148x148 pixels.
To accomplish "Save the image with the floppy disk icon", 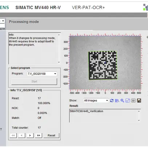I will 139,100.
